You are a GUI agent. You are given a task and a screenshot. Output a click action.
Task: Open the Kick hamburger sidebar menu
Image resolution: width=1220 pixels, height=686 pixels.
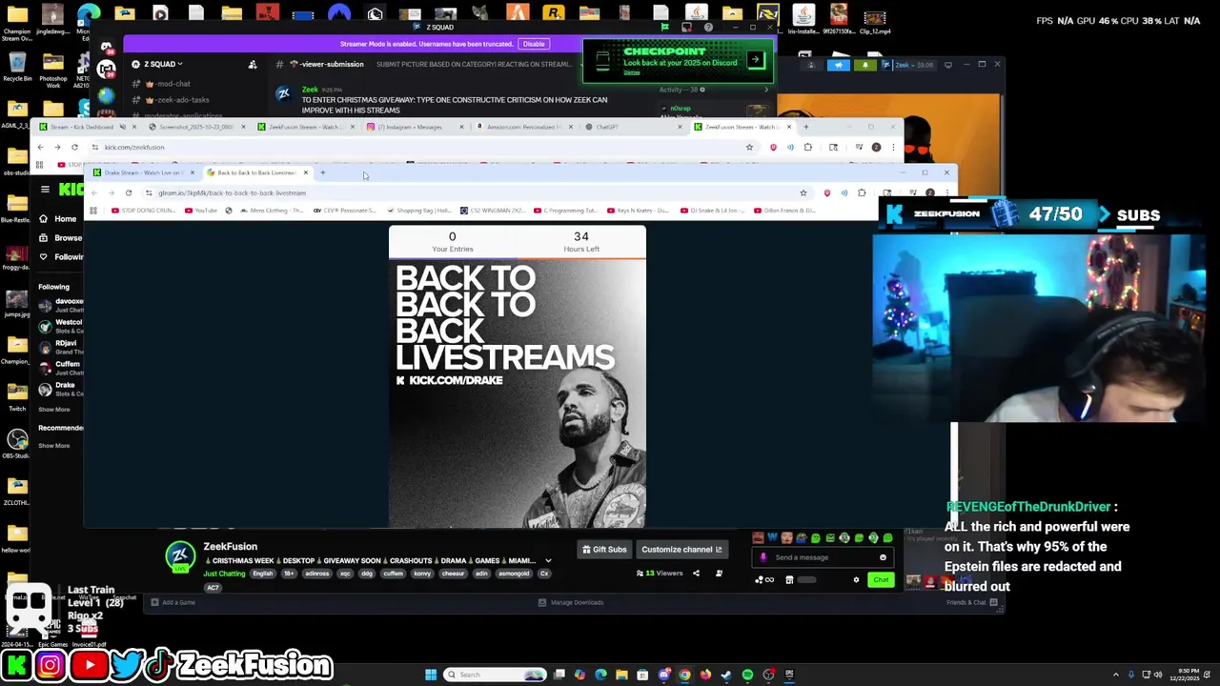(45, 190)
